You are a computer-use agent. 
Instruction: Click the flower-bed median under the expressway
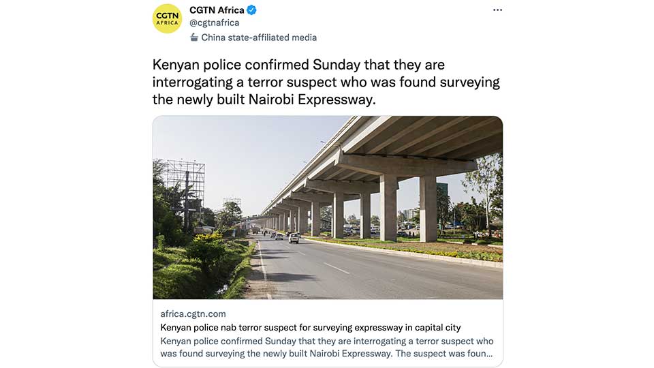[x=409, y=248]
